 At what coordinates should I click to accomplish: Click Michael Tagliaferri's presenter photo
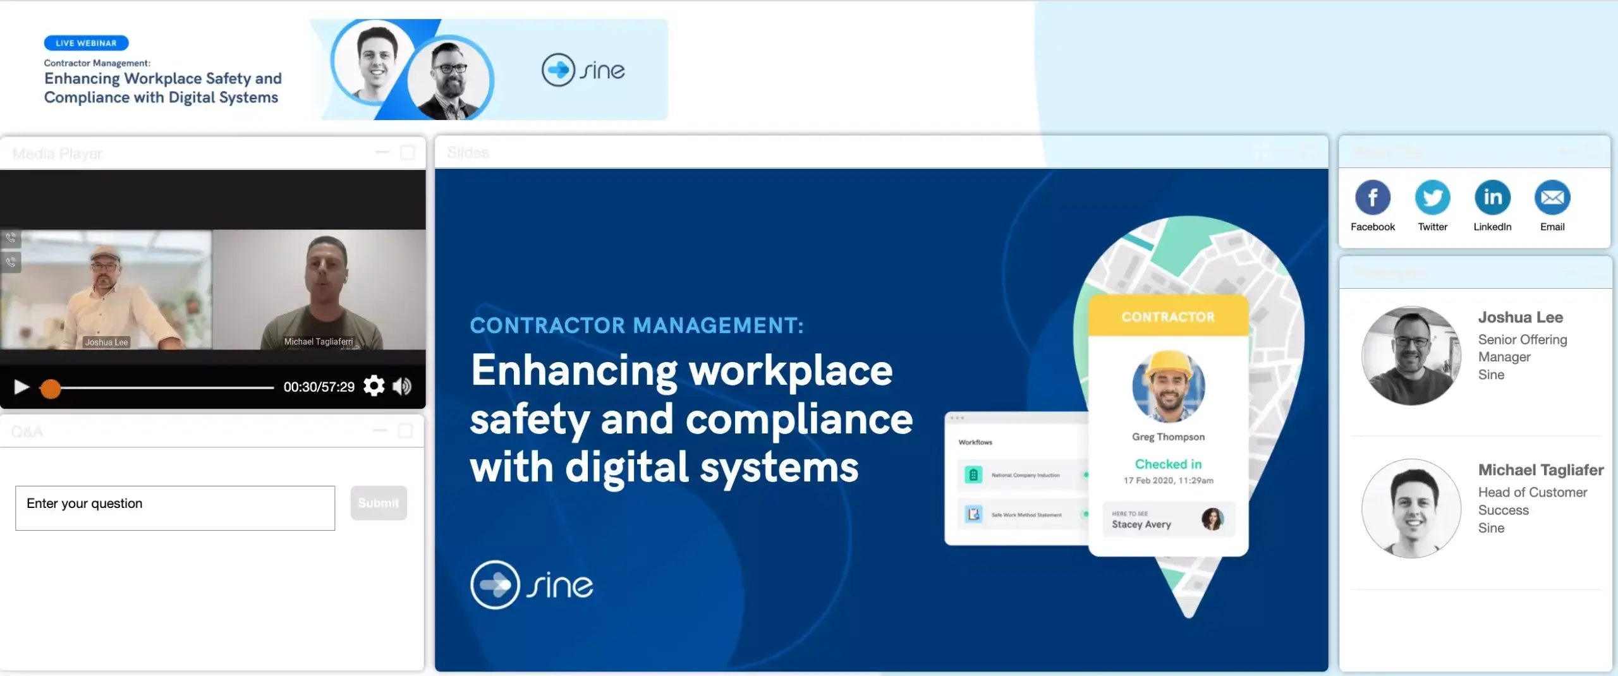point(1411,509)
